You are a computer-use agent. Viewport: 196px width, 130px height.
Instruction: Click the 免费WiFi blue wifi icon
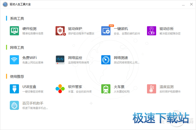[14, 60]
